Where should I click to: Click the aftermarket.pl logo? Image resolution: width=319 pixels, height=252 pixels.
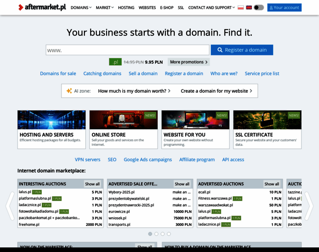click(42, 7)
